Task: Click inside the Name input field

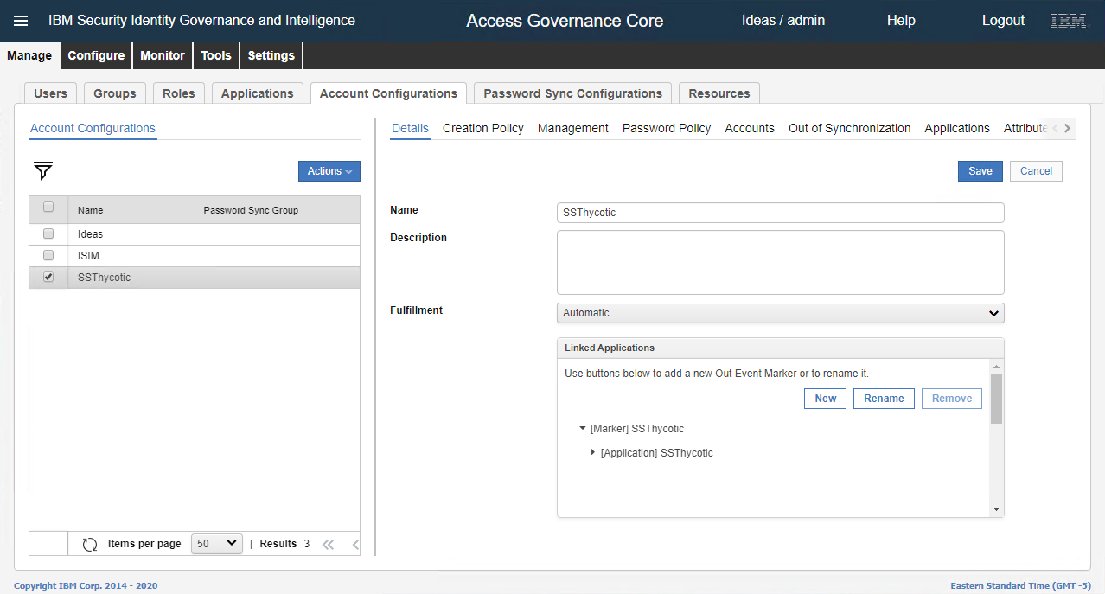Action: 779,212
